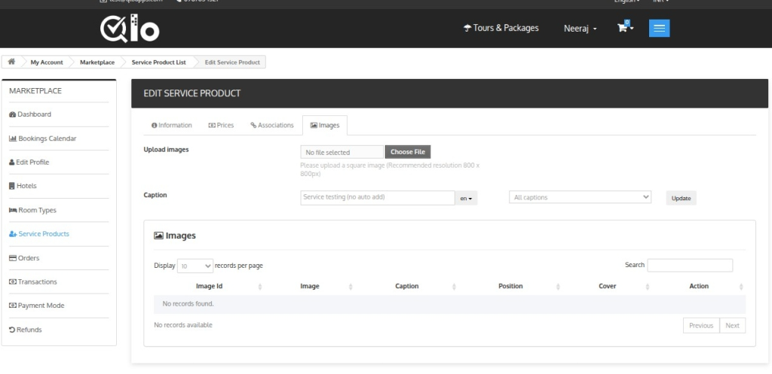Screen dimensions: 772x374
Task: Go to My Account breadcrumb
Action: (47, 62)
